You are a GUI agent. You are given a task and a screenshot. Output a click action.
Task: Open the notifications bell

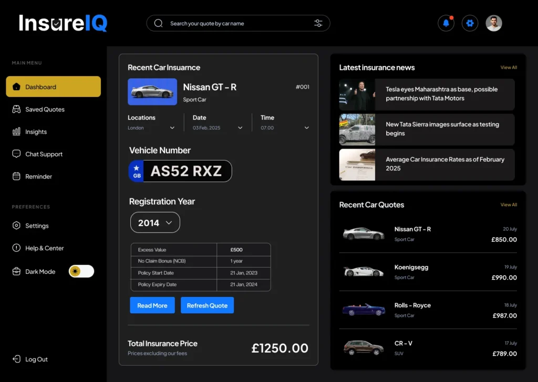tap(446, 23)
